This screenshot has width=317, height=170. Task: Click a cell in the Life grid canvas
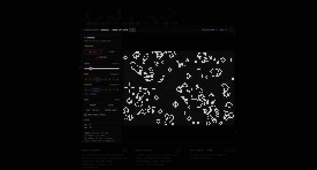click(179, 88)
